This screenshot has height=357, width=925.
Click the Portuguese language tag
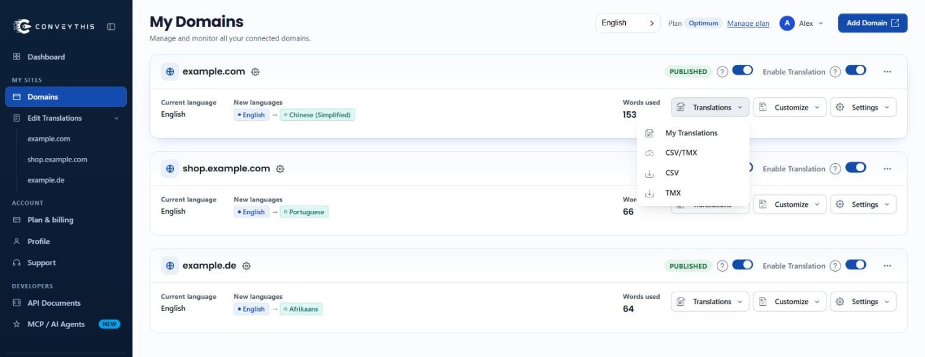pos(304,212)
